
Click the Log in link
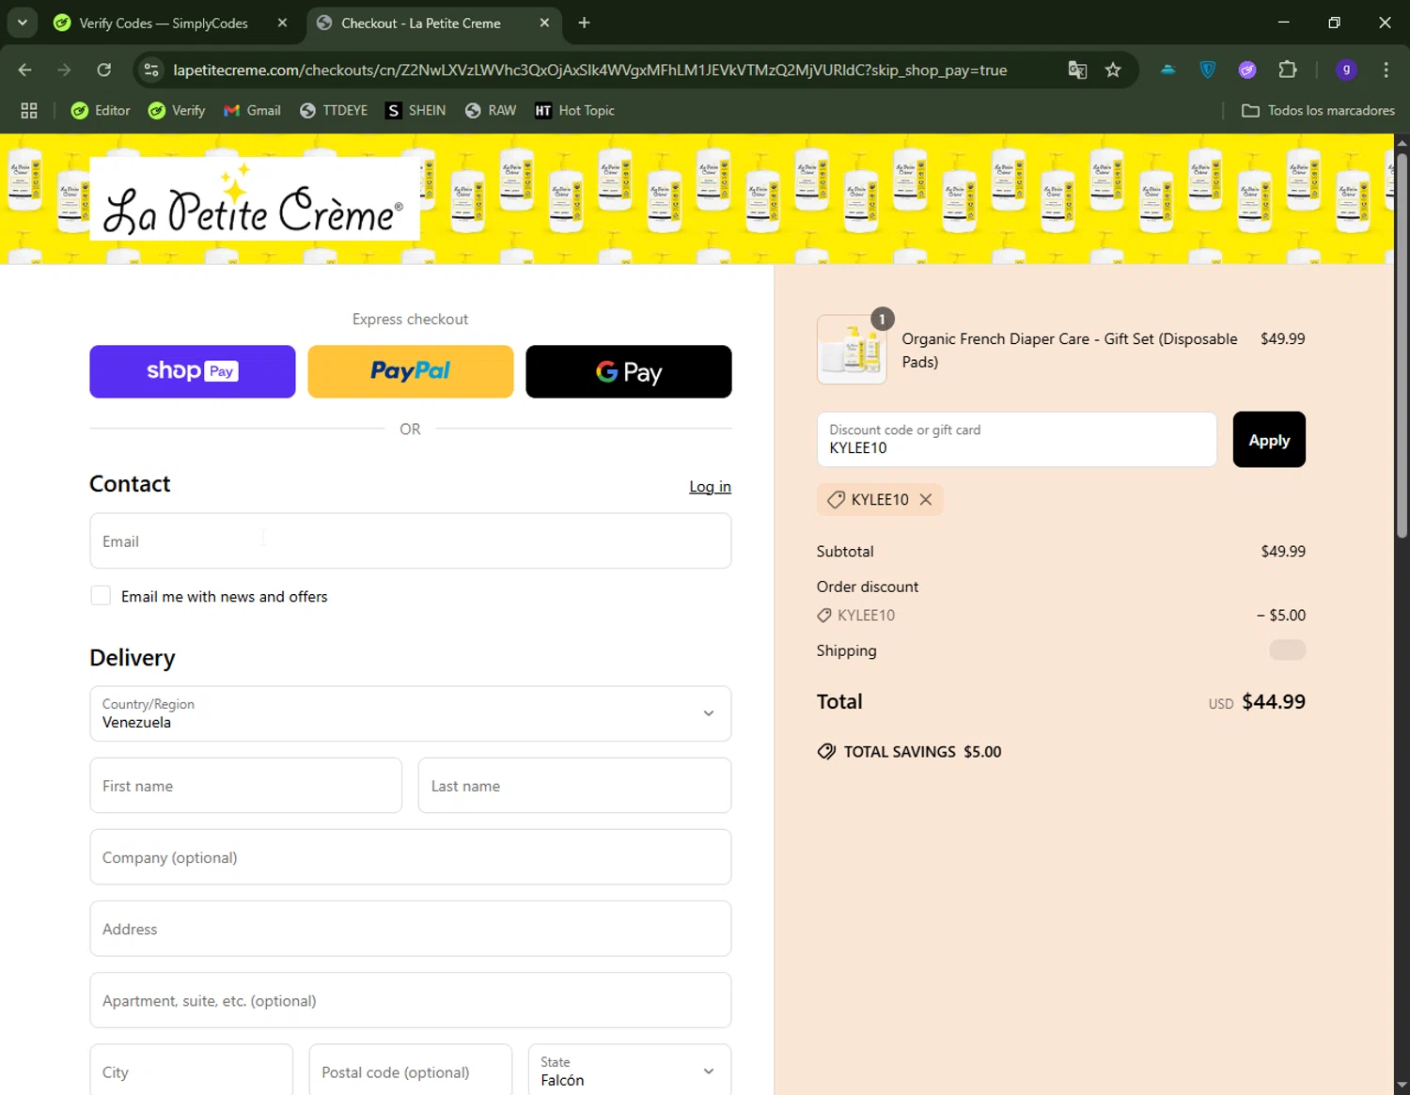(710, 487)
